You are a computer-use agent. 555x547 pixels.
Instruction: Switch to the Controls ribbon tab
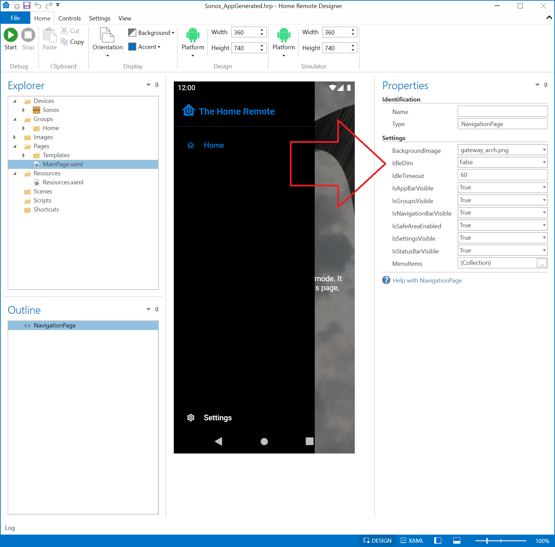[x=69, y=18]
